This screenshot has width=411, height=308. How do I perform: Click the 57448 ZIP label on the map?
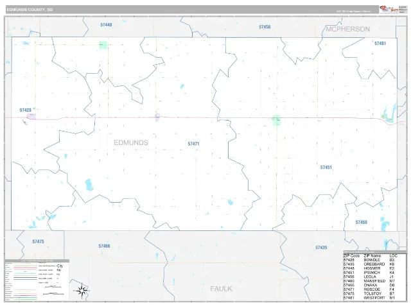pos(106,25)
